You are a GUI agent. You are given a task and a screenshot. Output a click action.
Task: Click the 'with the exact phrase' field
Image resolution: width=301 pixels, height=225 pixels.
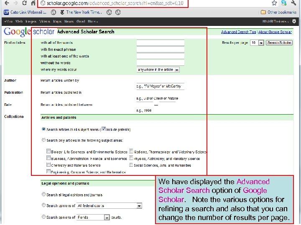pyautogui.click(x=161, y=50)
